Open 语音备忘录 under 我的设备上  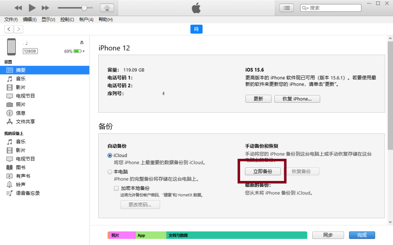click(x=27, y=193)
